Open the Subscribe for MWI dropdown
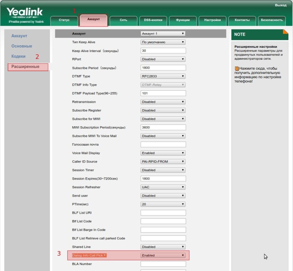 pos(163,119)
